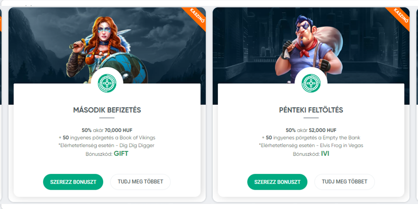
Task: Click the roulette icon above Pénteki Feltöltés
Action: point(311,83)
